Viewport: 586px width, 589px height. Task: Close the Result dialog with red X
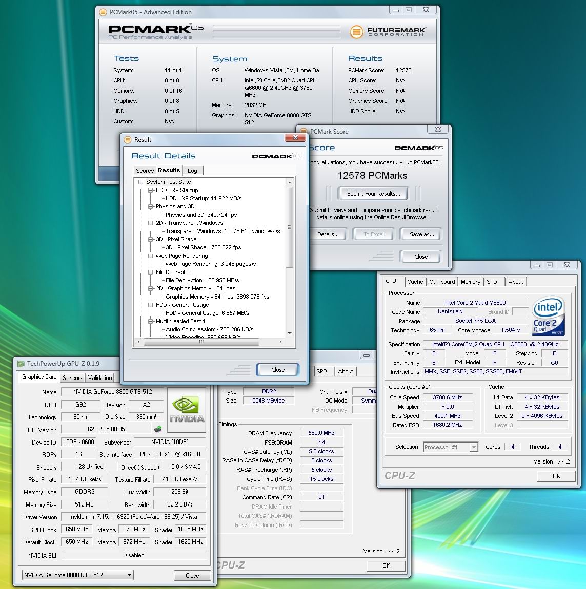click(295, 137)
